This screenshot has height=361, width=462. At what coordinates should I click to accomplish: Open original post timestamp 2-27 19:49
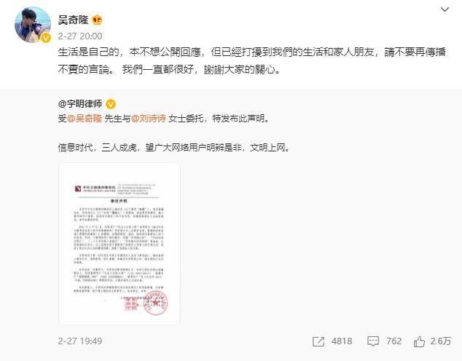80,341
